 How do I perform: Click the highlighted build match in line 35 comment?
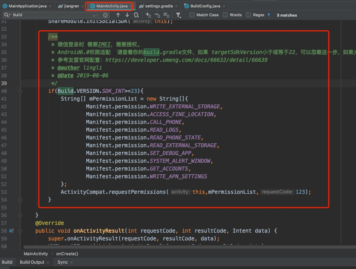(x=151, y=52)
